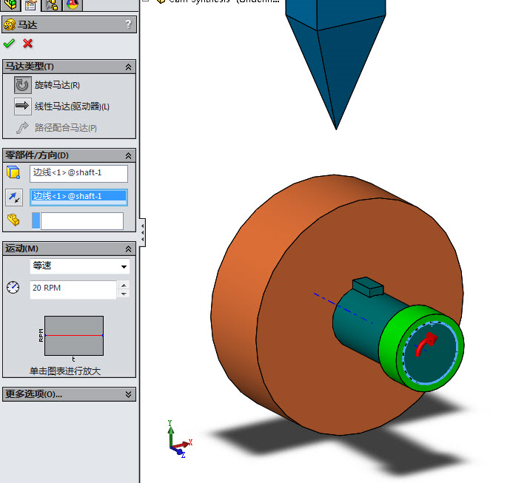
Task: Confirm motor settings with green checkmark
Action: (x=10, y=44)
